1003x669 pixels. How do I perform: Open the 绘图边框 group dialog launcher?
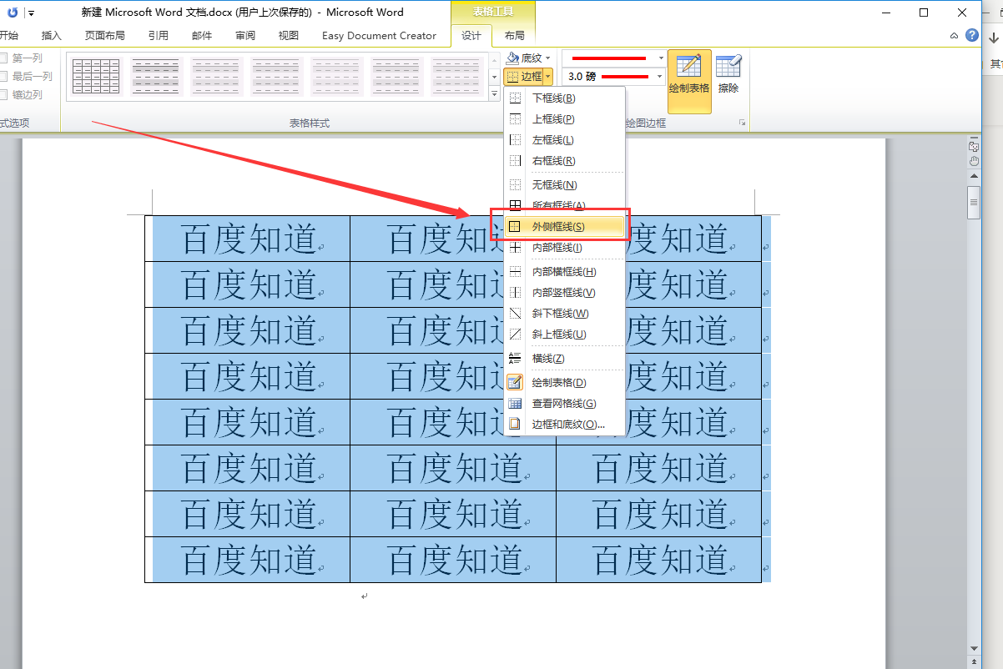coord(741,123)
